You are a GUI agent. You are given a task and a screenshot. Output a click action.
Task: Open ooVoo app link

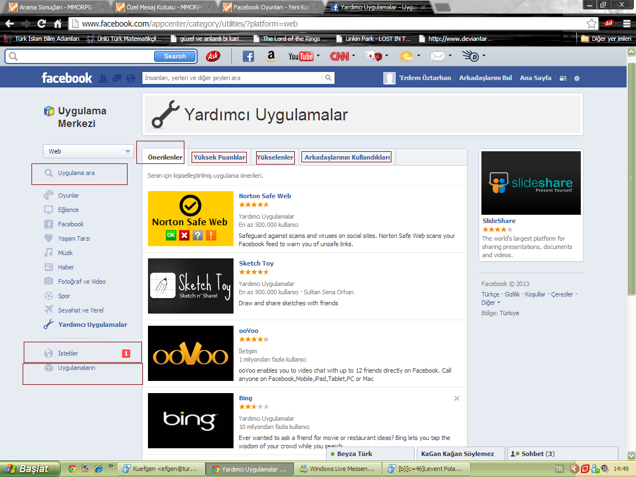pyautogui.click(x=248, y=331)
